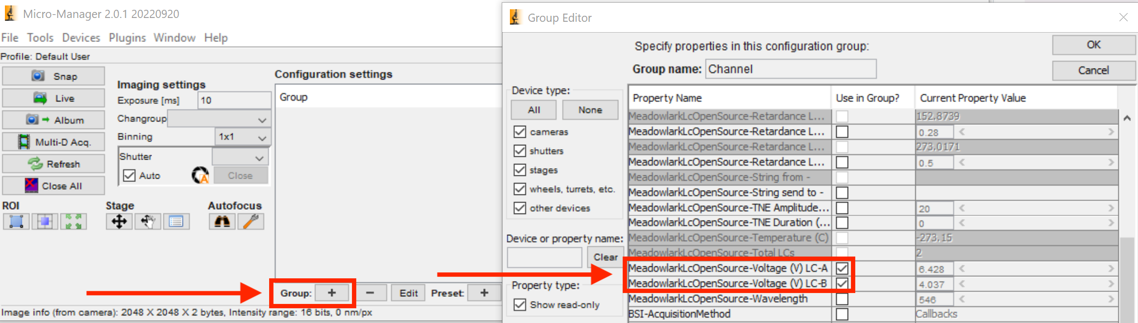Click the TNE Amplitude slider track
Screen dimensions: 1138x323
[1036, 208]
